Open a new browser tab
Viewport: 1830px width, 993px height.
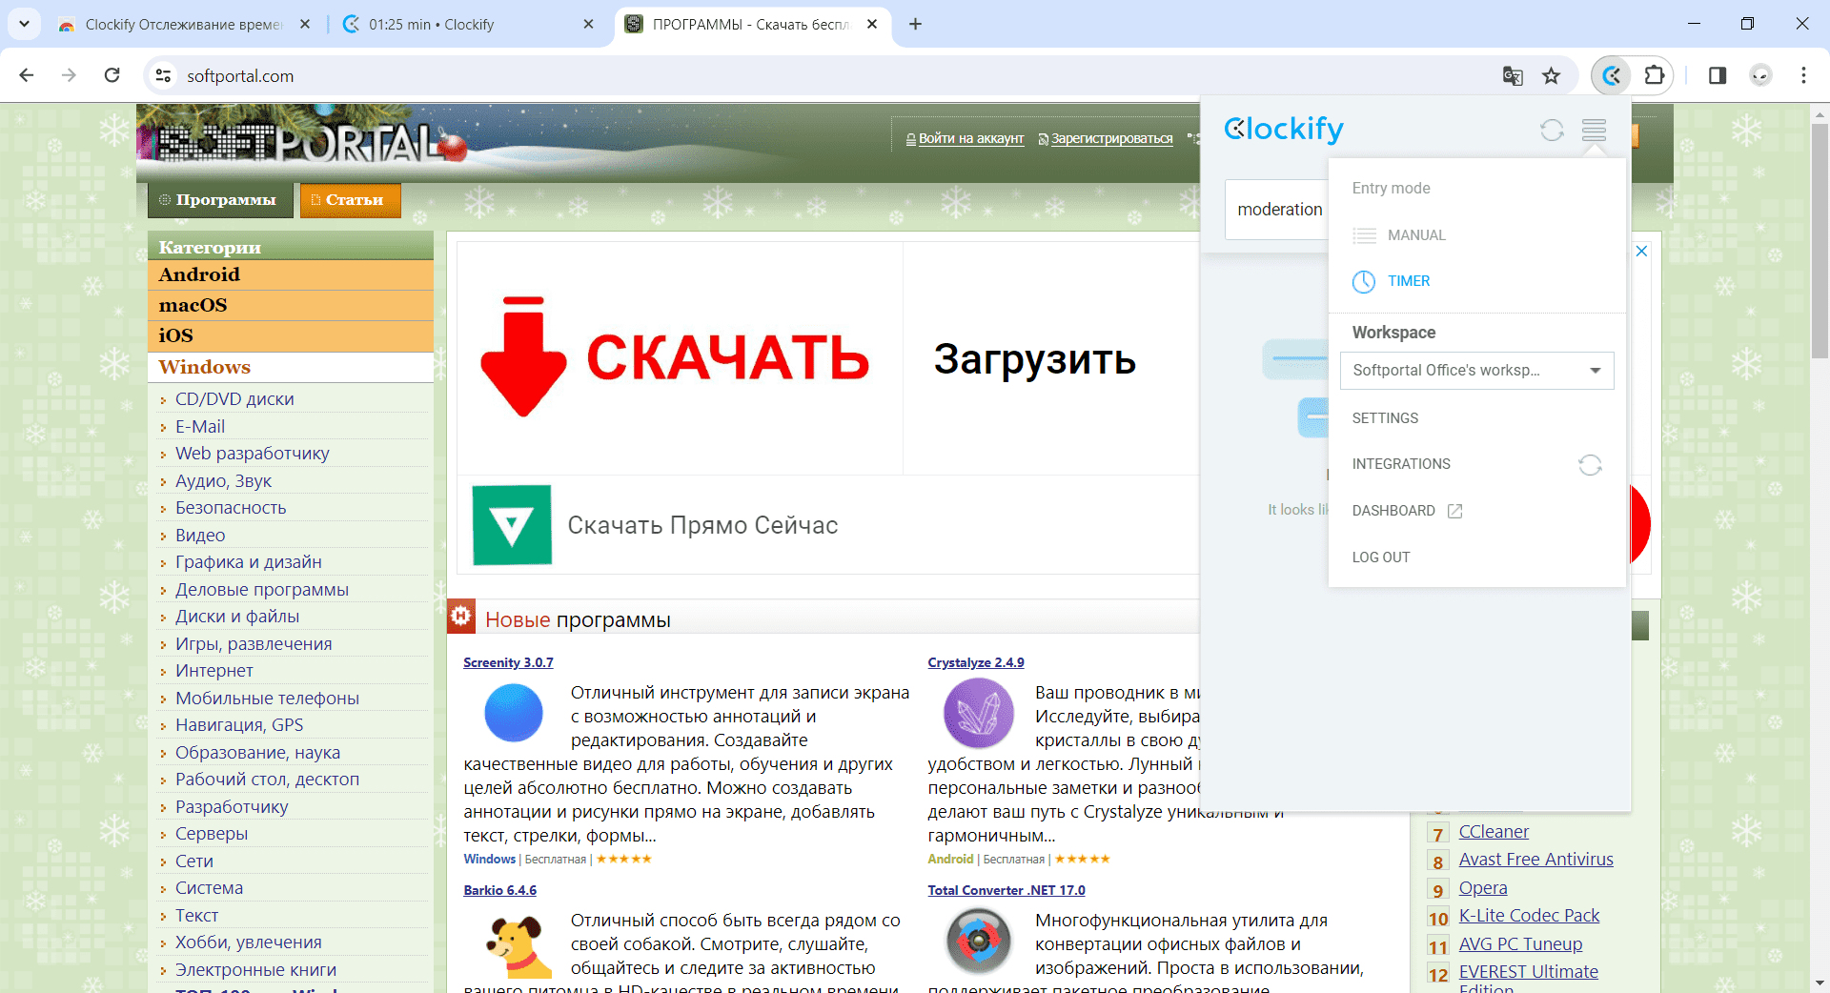[915, 24]
